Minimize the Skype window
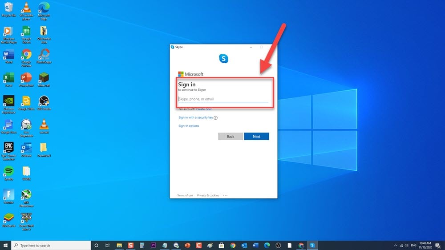This screenshot has width=445, height=250. point(251,47)
